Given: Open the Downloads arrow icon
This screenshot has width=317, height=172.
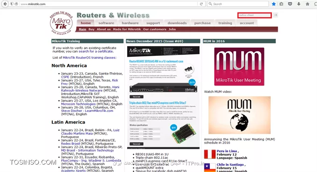Looking at the screenshot, I should (299, 4).
